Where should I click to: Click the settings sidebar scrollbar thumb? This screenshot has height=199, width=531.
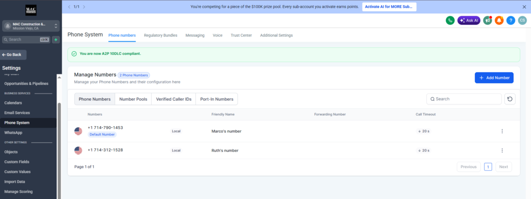point(60,150)
